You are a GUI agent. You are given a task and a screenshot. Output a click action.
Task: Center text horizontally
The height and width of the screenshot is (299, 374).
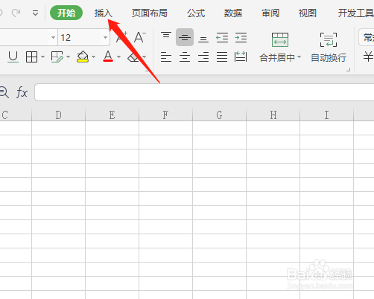(x=185, y=57)
